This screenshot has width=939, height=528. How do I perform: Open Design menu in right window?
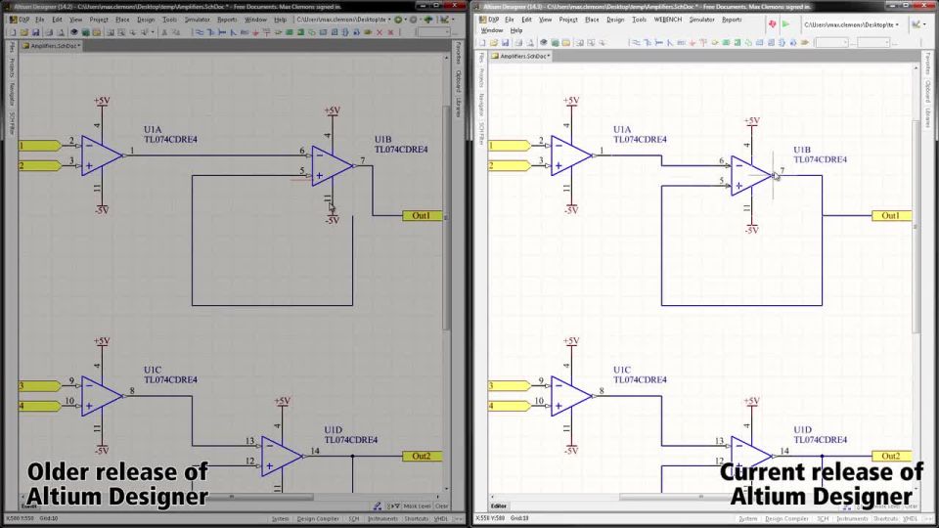[x=615, y=20]
